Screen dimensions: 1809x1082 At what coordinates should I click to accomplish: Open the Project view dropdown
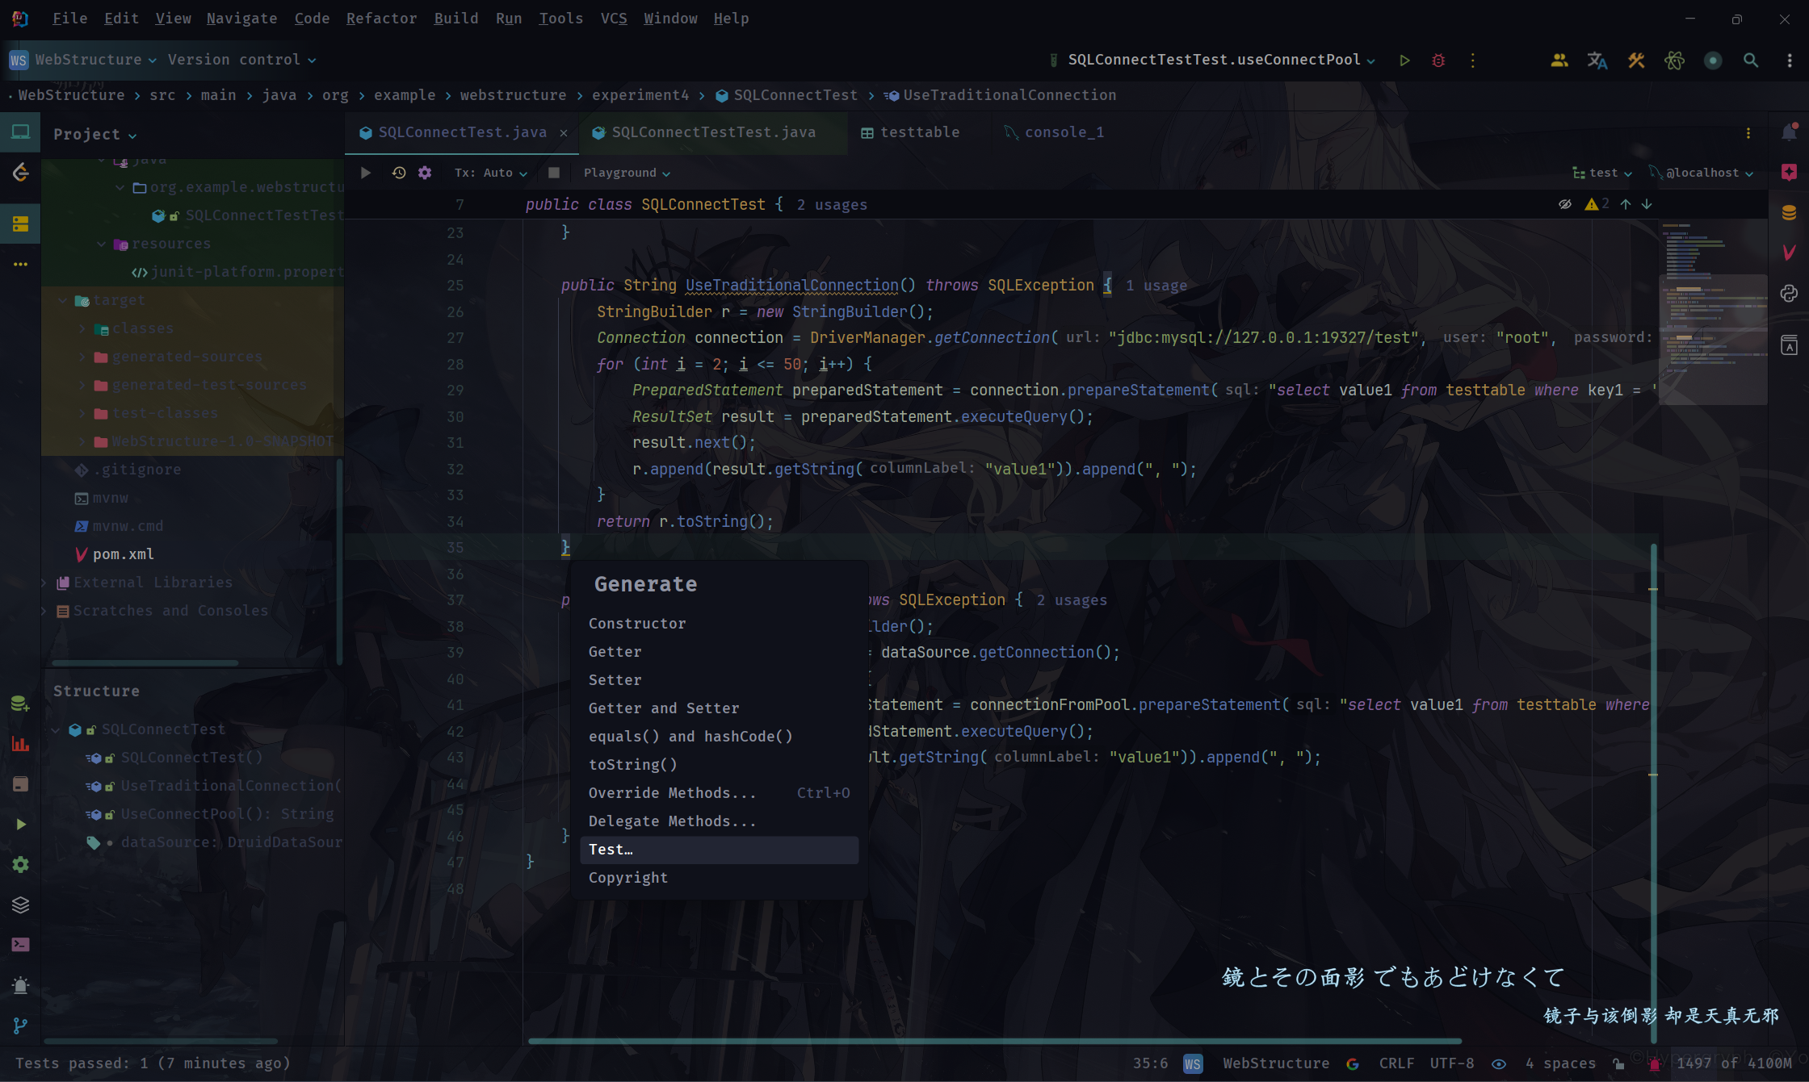pos(94,135)
